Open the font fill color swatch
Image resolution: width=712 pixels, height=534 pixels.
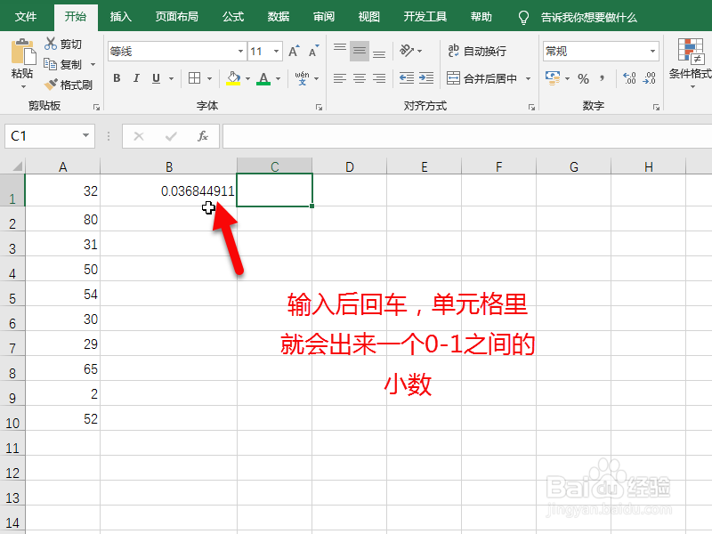click(x=234, y=78)
